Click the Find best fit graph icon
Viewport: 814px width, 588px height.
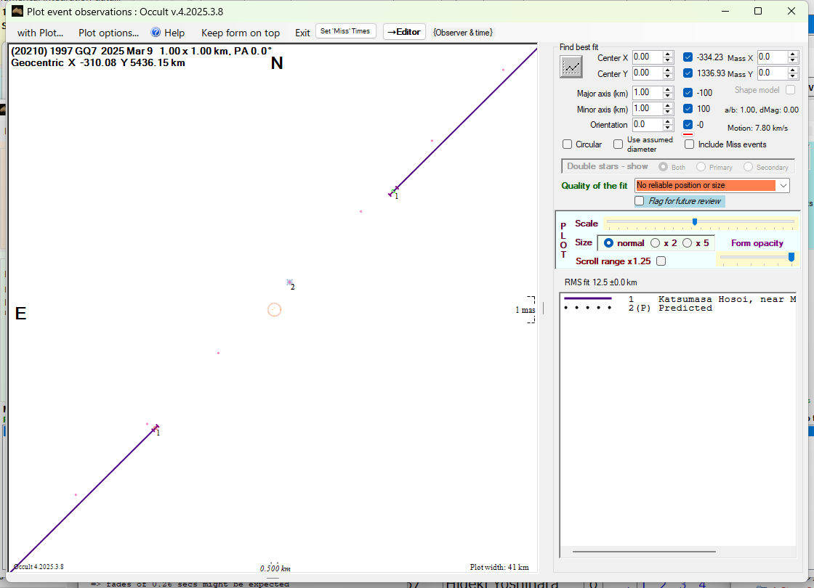point(571,66)
